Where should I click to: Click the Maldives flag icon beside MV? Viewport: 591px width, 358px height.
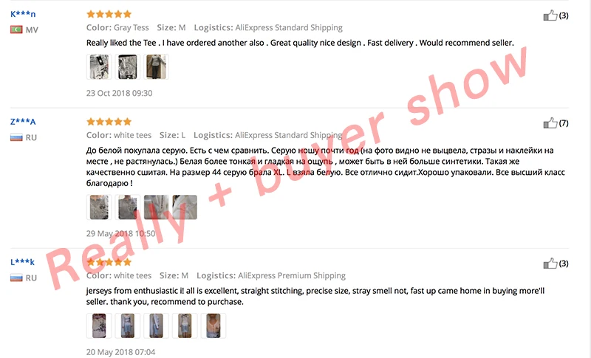(16, 30)
